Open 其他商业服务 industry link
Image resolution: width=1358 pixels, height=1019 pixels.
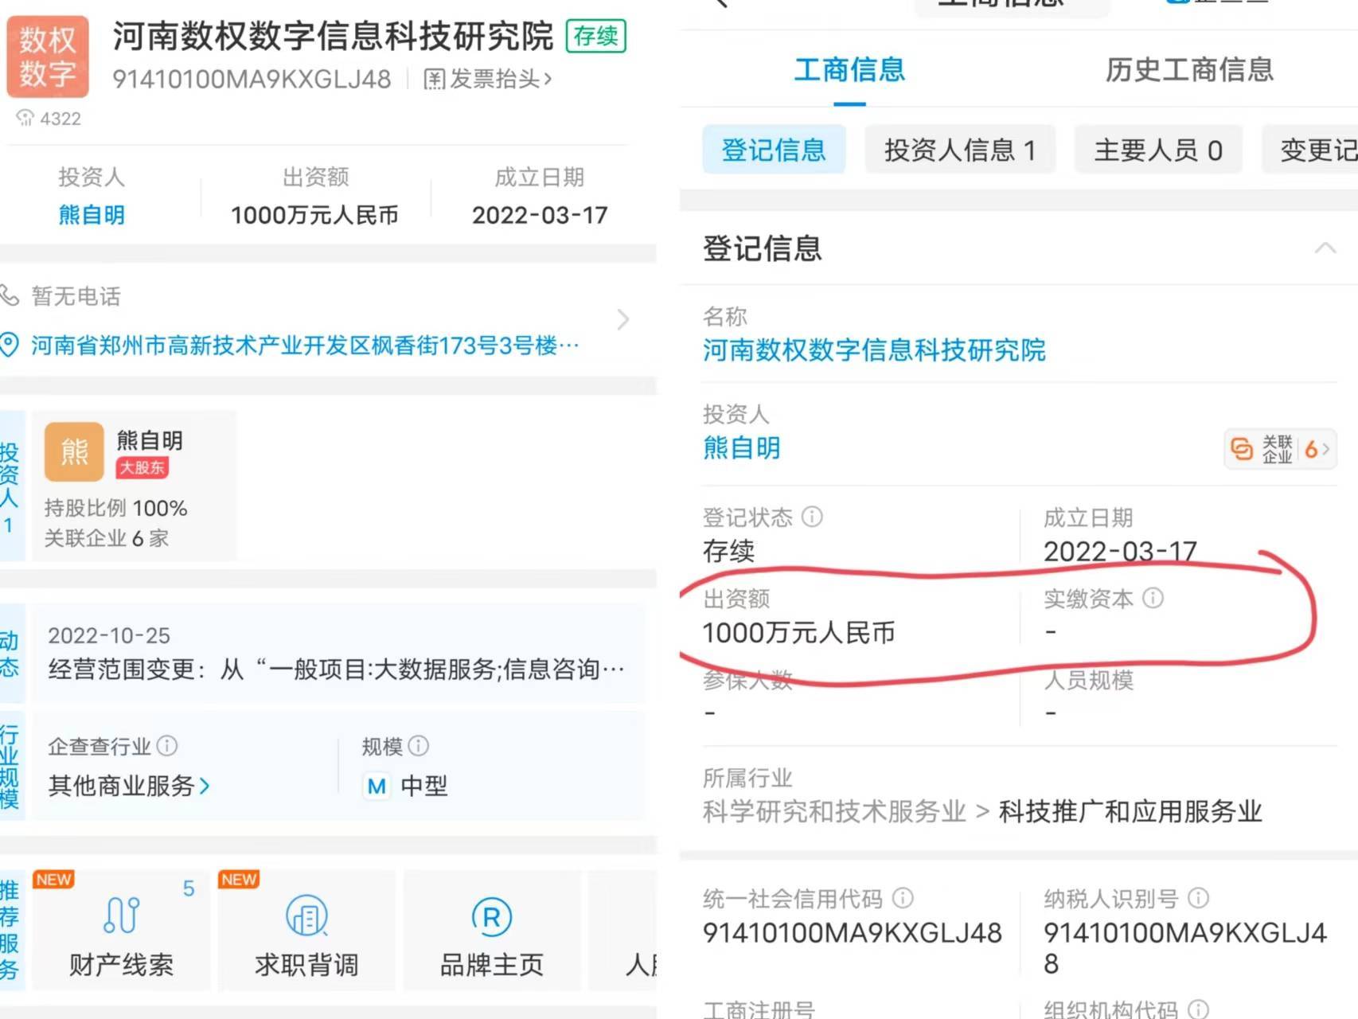[x=128, y=787]
